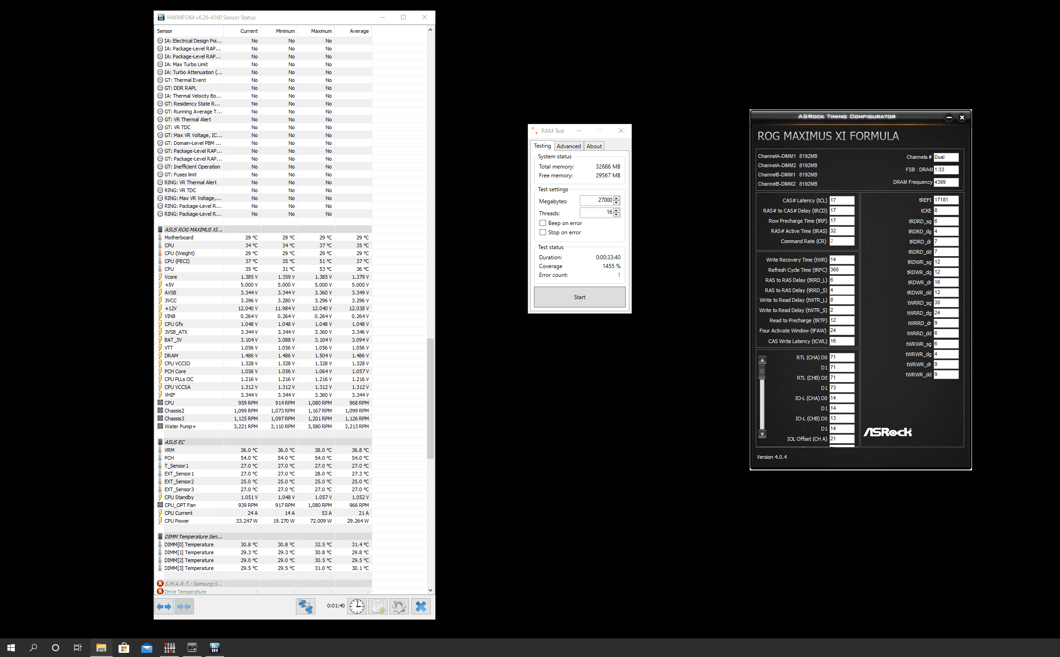This screenshot has width=1060, height=657.
Task: Click the ASUS ROG MAXIMUS XI sensor group icon
Action: (160, 230)
